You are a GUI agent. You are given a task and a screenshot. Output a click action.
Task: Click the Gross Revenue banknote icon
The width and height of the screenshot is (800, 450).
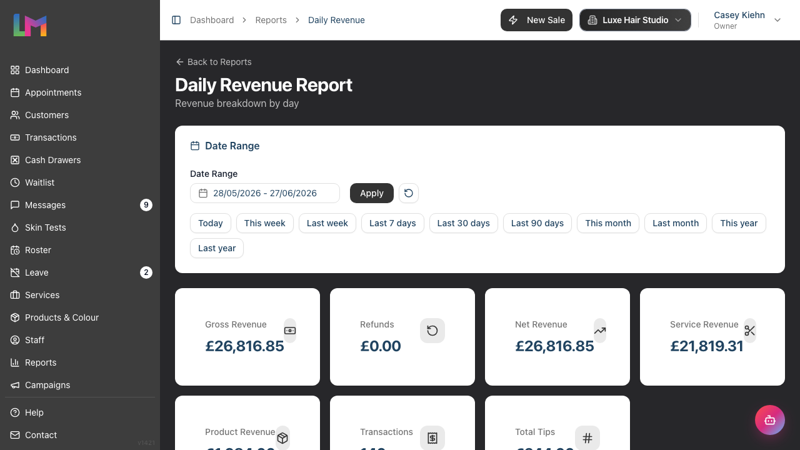290,331
